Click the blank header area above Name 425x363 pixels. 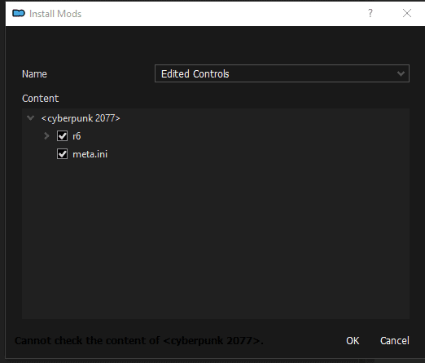(216, 45)
